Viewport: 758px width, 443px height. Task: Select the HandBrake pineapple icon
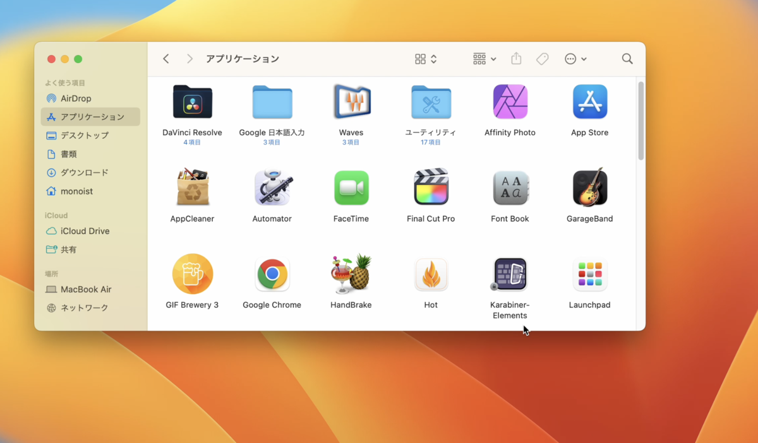click(351, 273)
